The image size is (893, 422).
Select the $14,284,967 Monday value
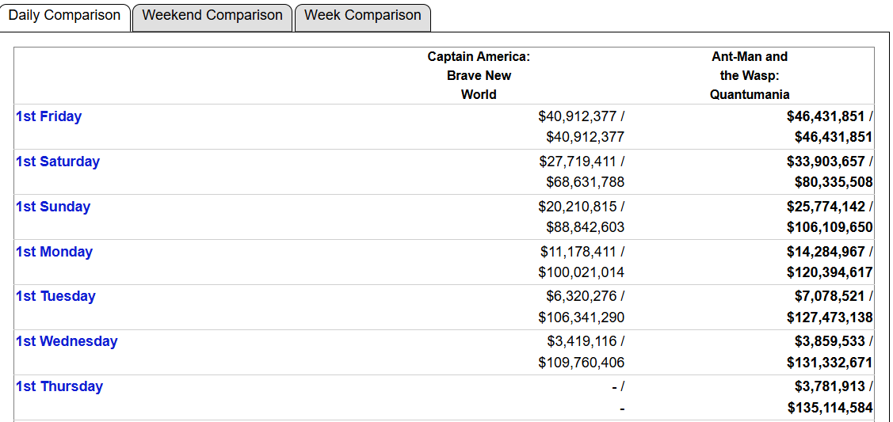(826, 252)
